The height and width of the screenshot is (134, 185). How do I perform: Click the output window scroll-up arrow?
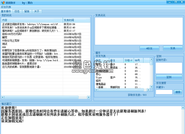click(183, 108)
